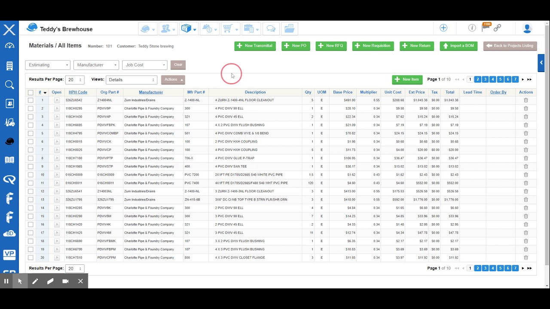Open the flag notifications icon with badge
550x309 pixels.
(486, 27)
